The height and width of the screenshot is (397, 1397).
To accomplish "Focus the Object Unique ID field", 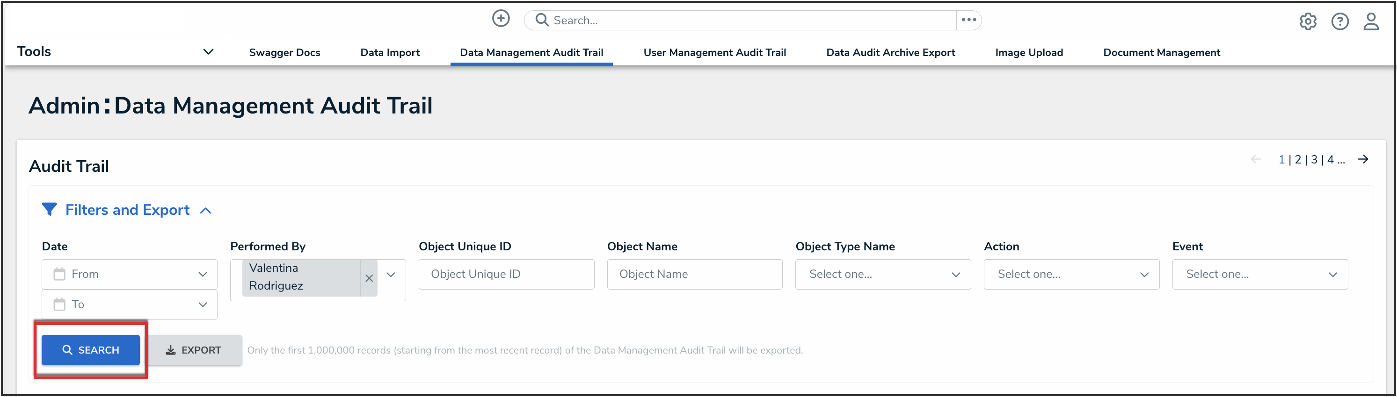I will (x=506, y=275).
